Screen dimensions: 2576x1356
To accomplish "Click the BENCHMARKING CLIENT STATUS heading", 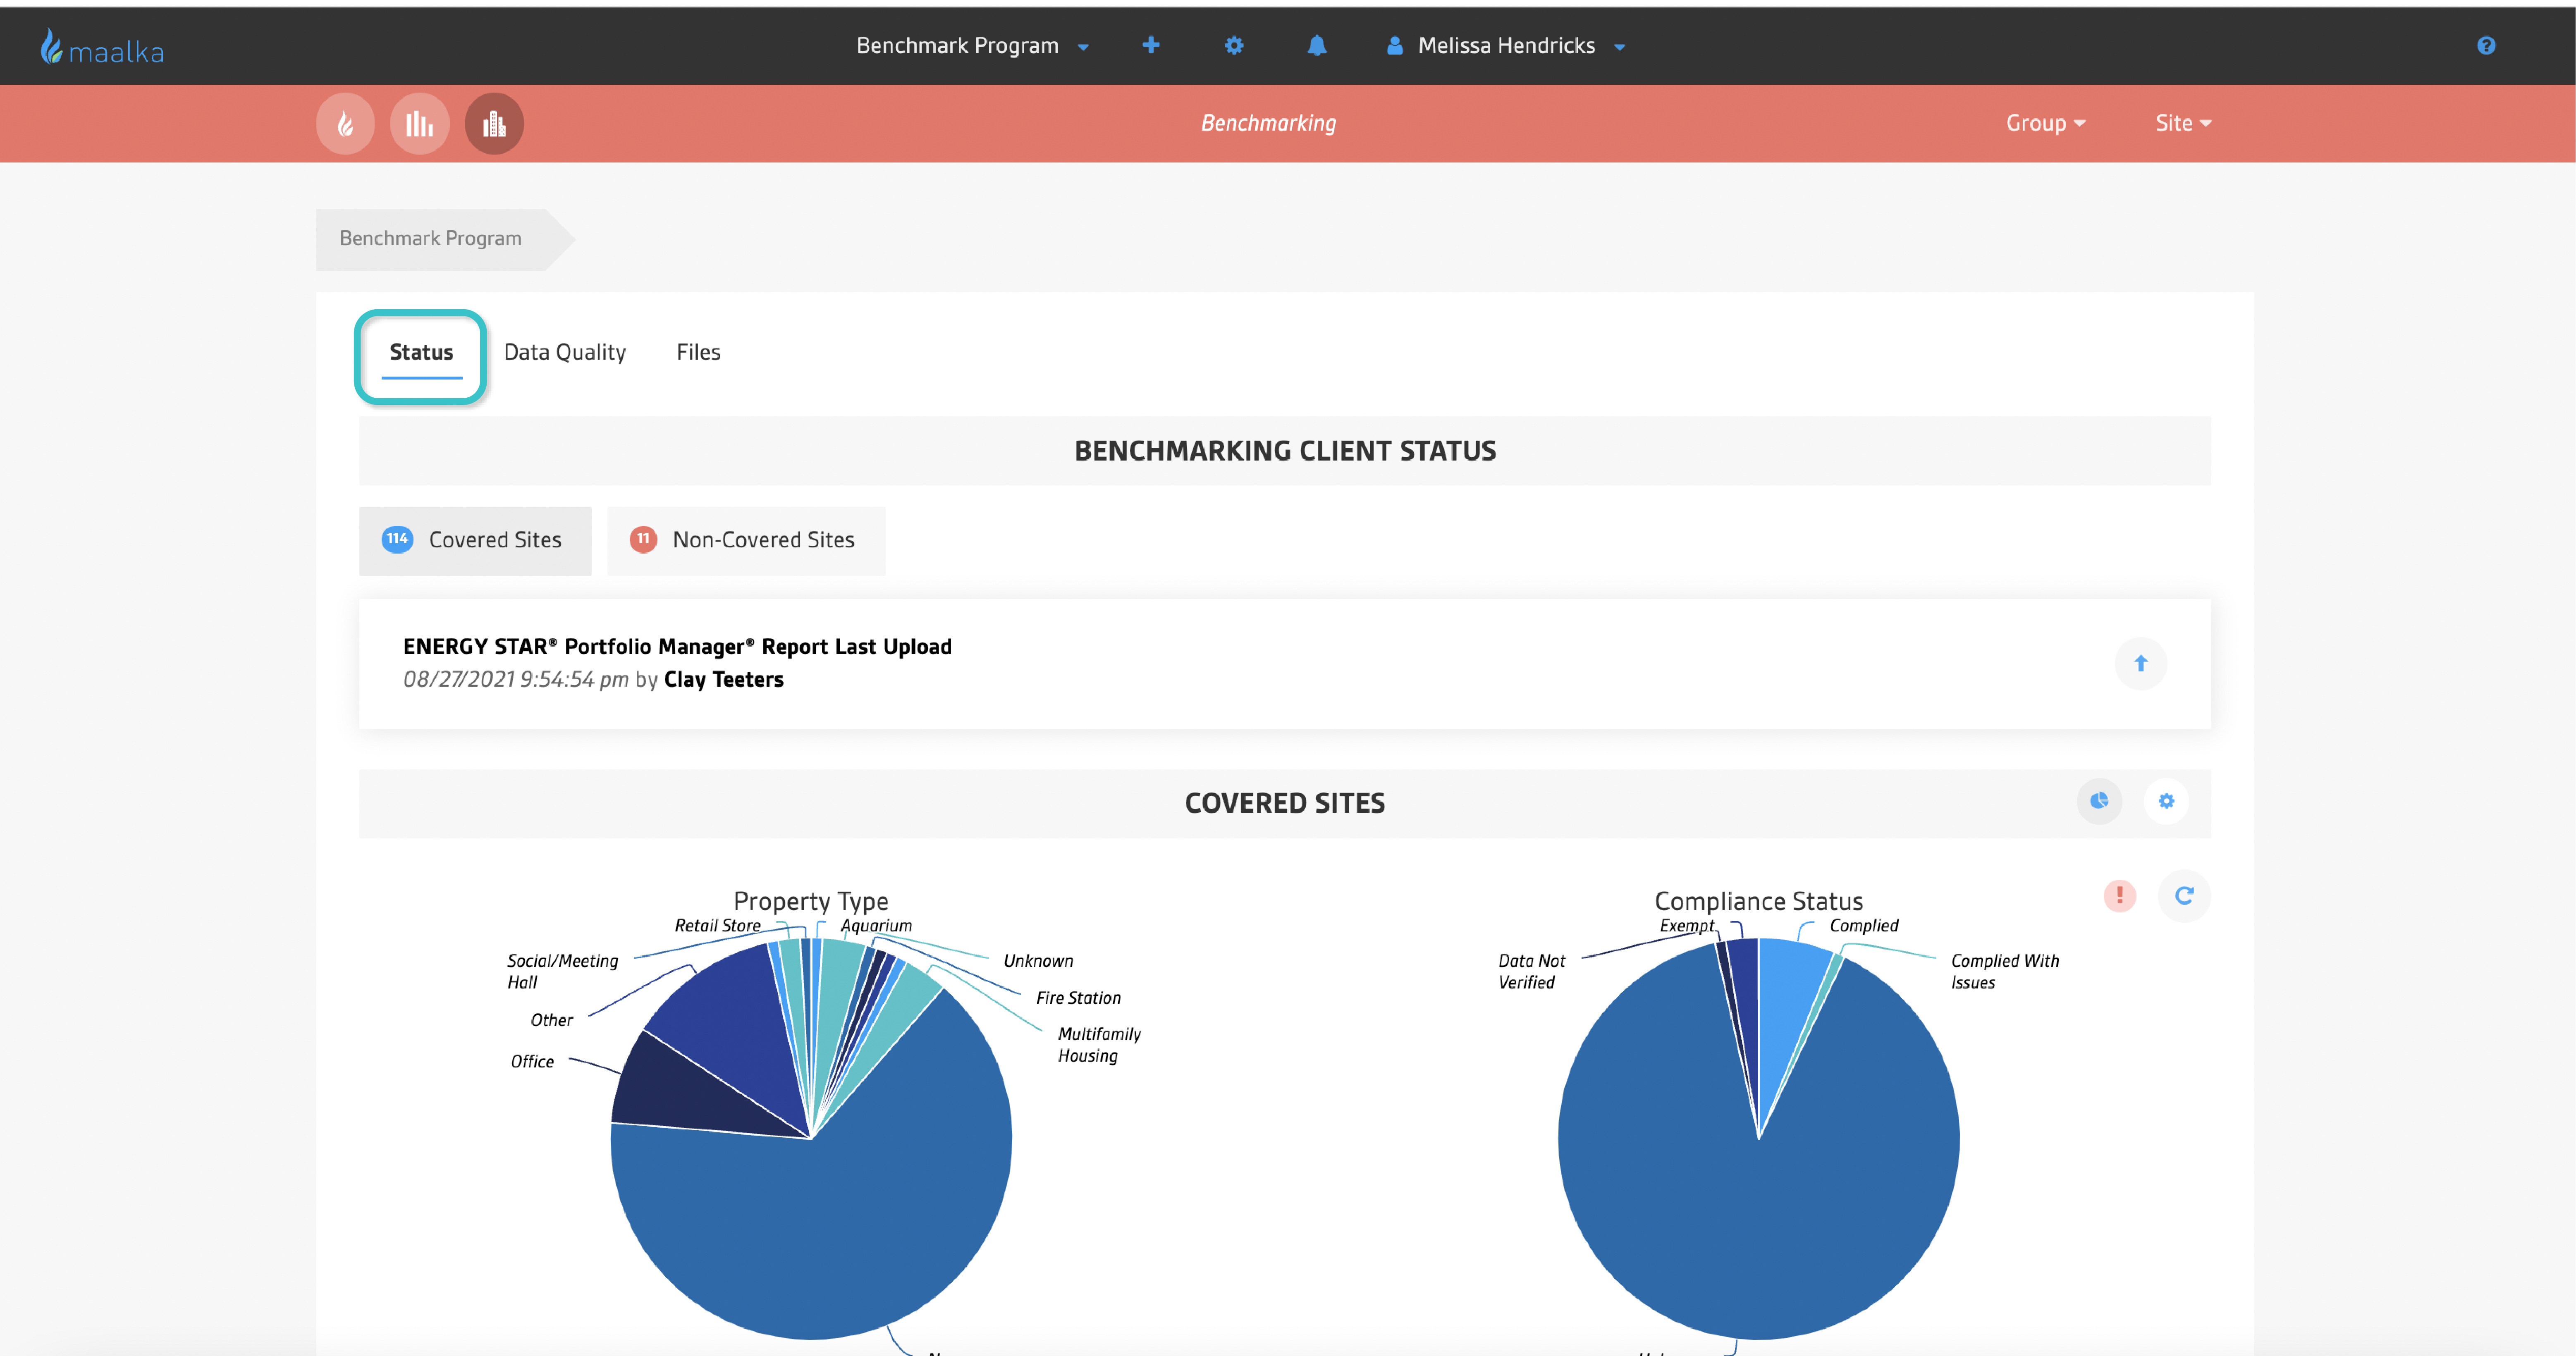I will (x=1285, y=451).
